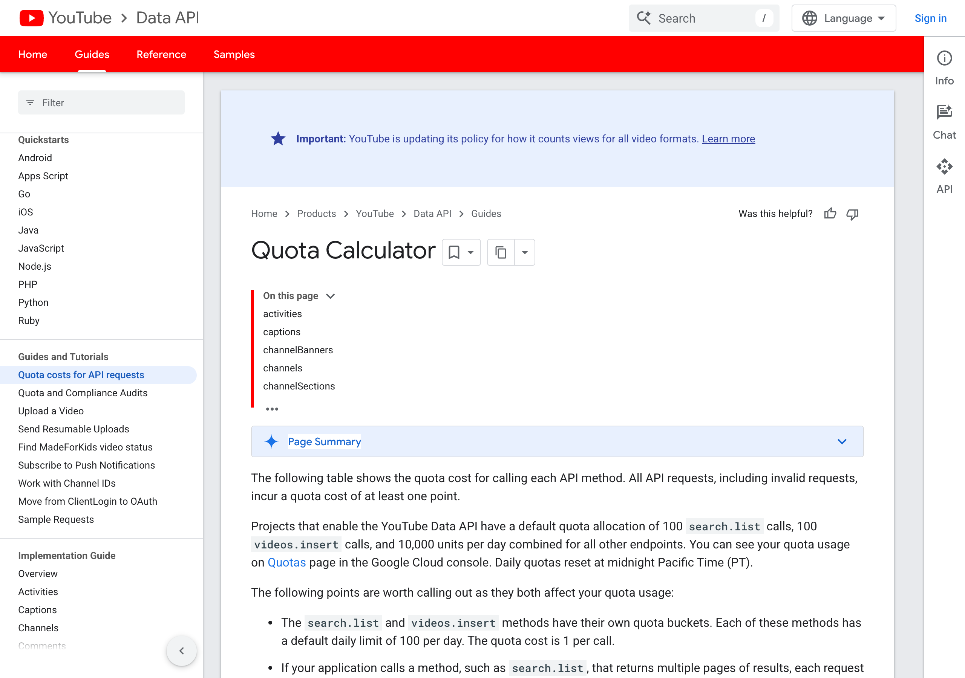Open the copy options dropdown arrow

524,252
